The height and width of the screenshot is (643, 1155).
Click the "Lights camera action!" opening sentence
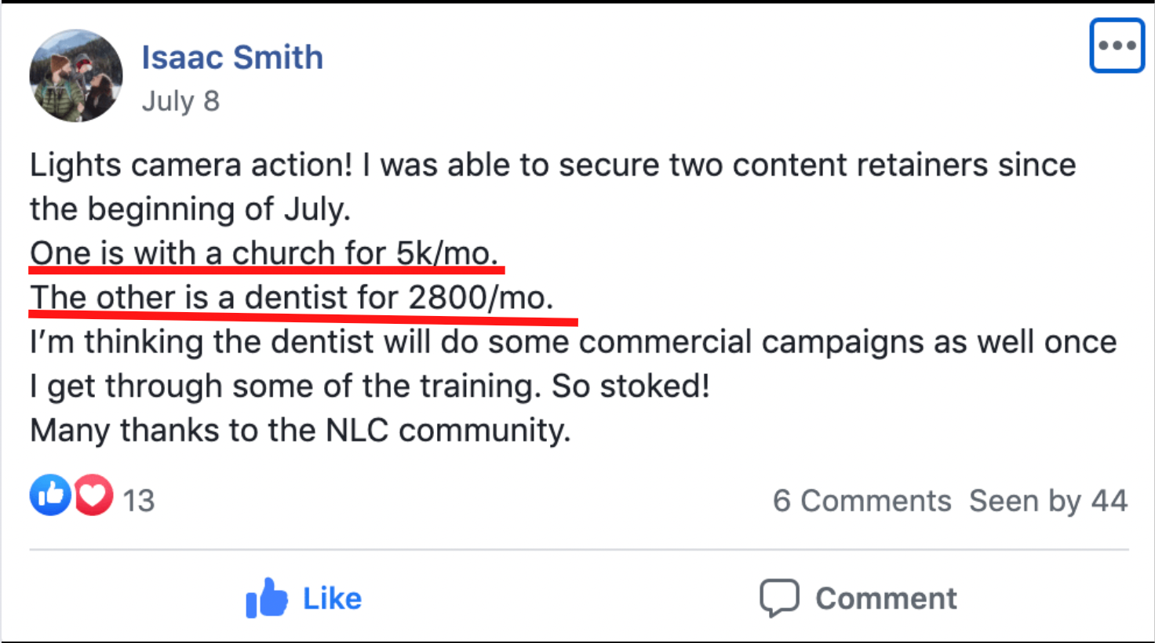191,165
